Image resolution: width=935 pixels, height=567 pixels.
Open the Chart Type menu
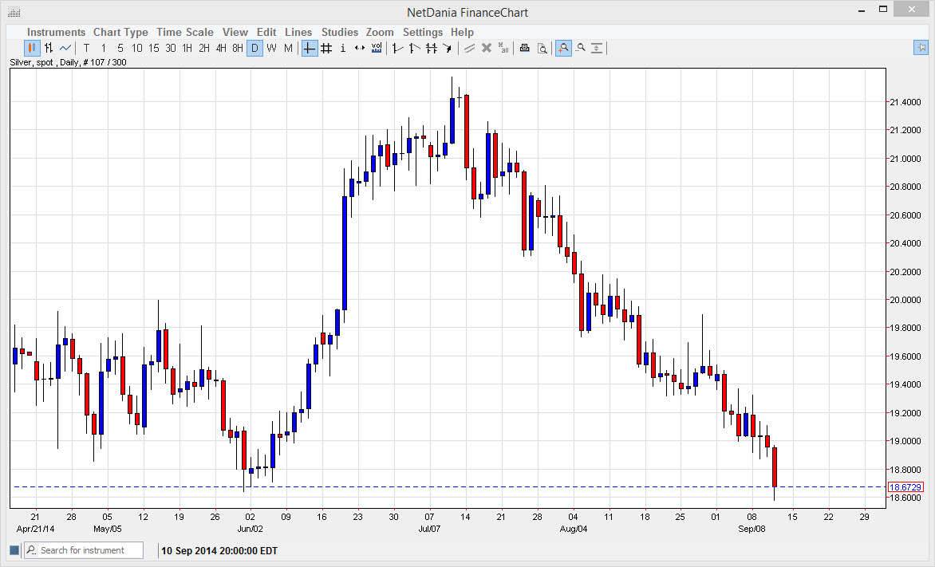tap(120, 32)
